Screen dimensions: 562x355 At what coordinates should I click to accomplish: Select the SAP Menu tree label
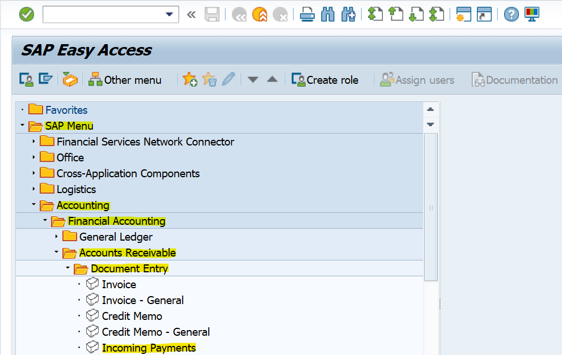[x=69, y=126]
